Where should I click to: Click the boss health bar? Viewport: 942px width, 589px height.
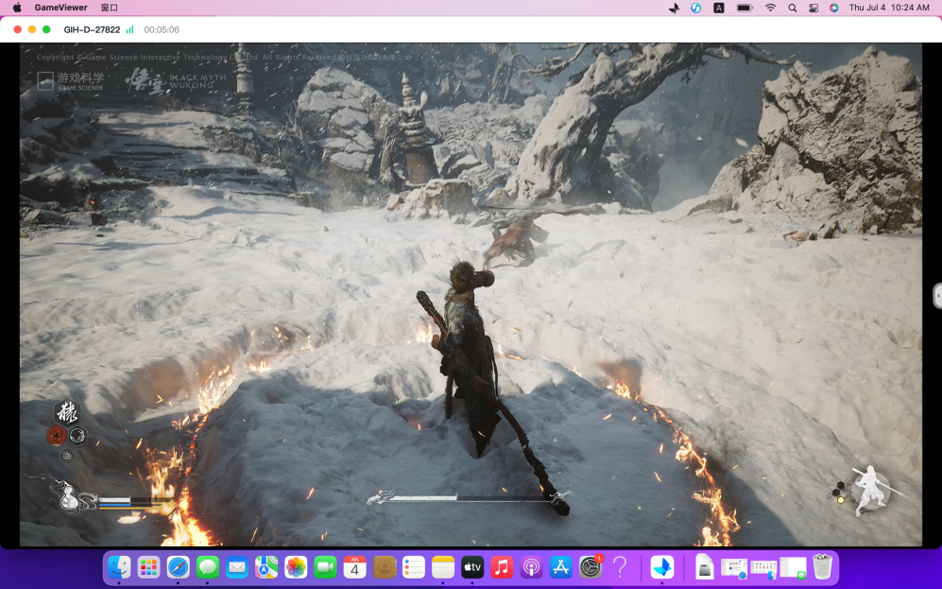tap(469, 497)
